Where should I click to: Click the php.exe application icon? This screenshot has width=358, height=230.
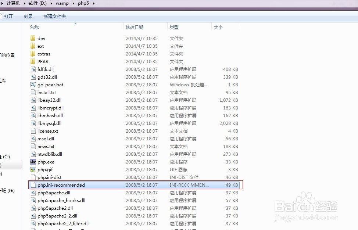point(33,162)
